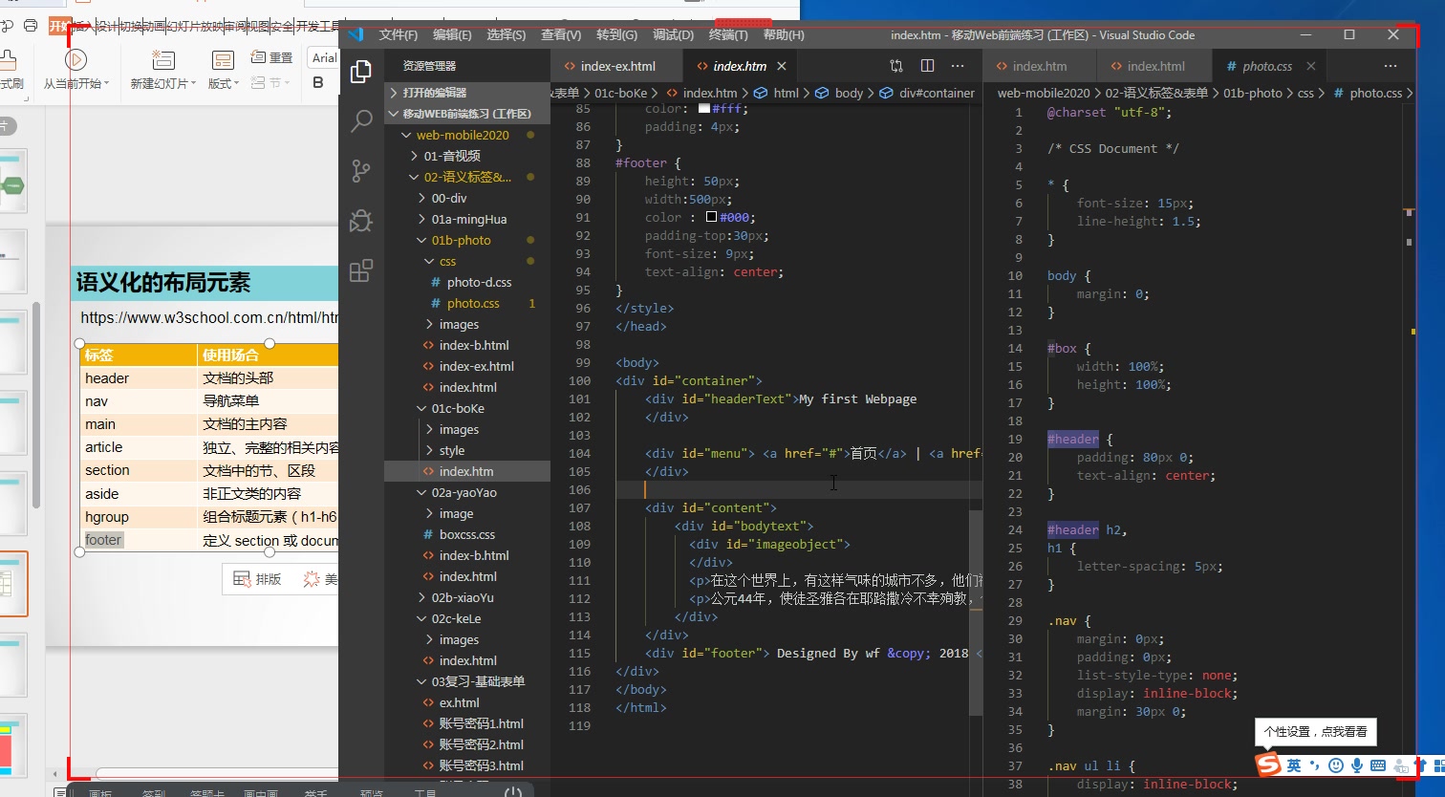Image resolution: width=1445 pixels, height=797 pixels.
Task: Open the 文件(F) menu
Action: [x=399, y=34]
